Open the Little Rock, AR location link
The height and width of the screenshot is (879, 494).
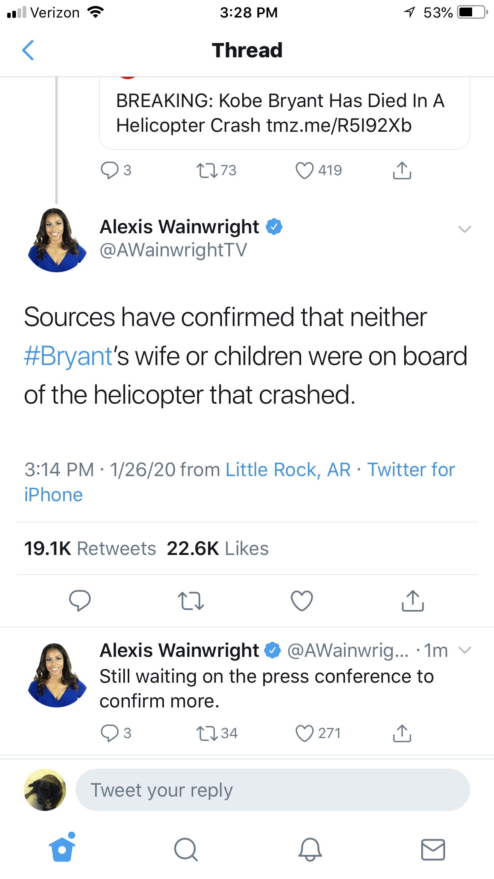tap(288, 470)
